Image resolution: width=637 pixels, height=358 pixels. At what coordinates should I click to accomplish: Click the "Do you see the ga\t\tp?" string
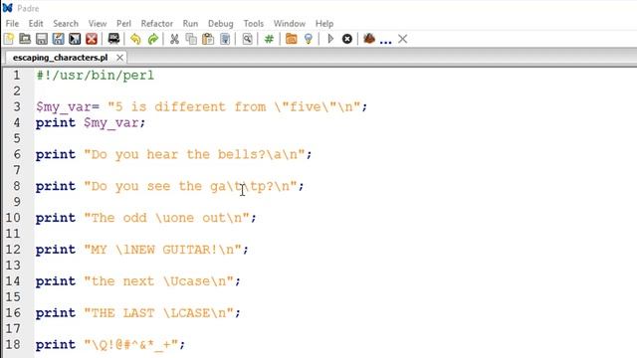pyautogui.click(x=190, y=186)
